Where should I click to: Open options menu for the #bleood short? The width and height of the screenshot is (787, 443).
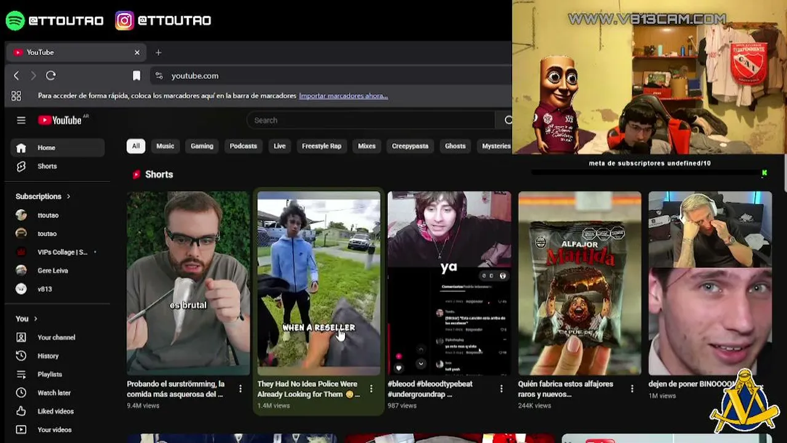(501, 389)
